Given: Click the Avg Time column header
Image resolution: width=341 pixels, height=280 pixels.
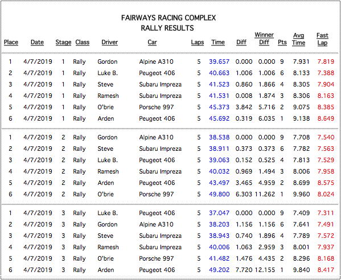Looking at the screenshot, I should (299, 39).
